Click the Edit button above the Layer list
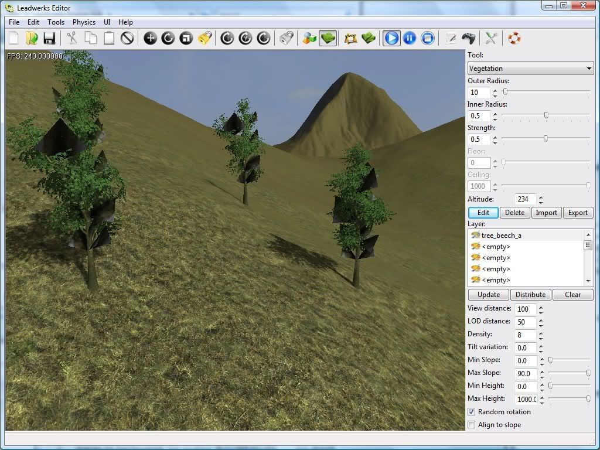The height and width of the screenshot is (450, 600). [483, 213]
